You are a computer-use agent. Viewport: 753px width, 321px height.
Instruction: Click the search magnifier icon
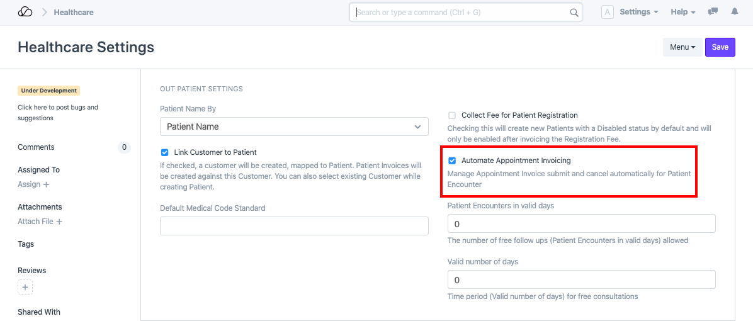coord(574,12)
